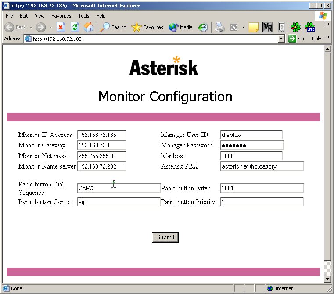Go to the Home page icon

(x=89, y=27)
